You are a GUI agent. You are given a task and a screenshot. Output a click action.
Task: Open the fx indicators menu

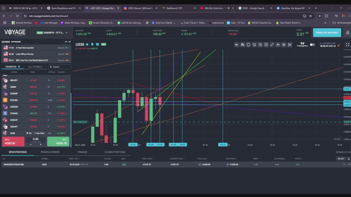278,45
